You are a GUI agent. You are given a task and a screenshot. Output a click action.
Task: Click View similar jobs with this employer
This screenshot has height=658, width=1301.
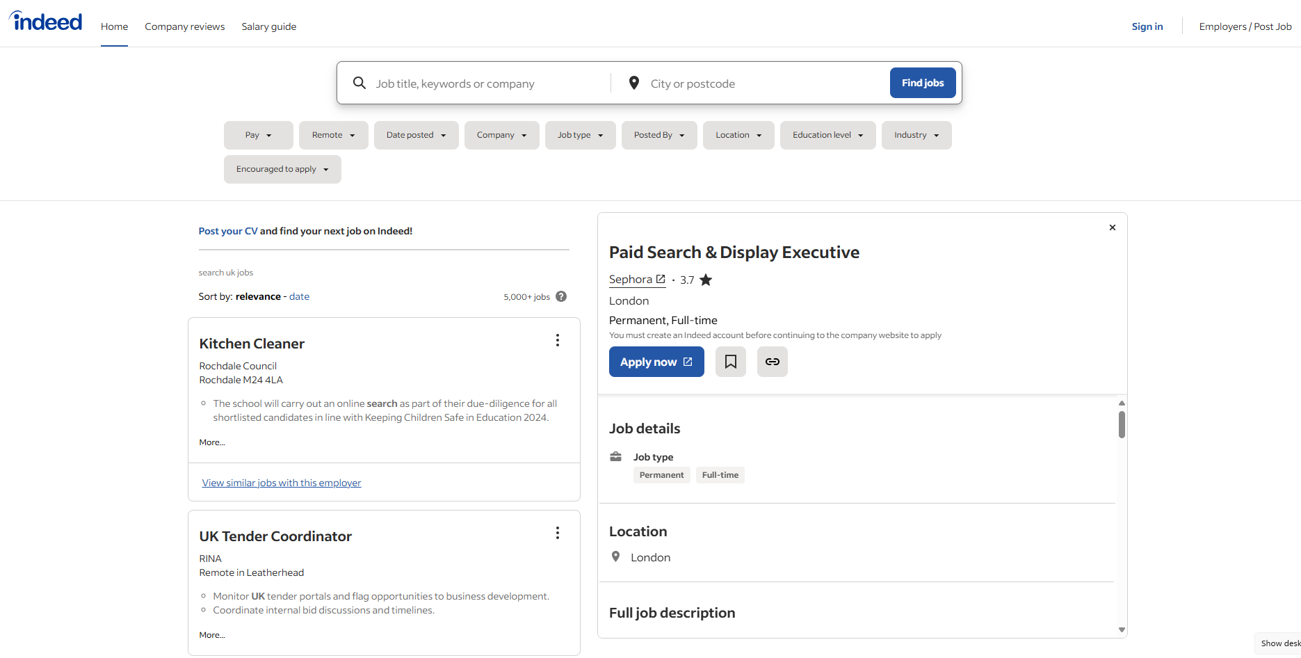(x=282, y=483)
